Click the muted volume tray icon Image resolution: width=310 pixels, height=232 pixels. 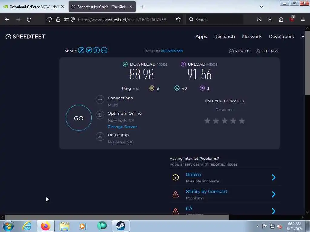279,227
